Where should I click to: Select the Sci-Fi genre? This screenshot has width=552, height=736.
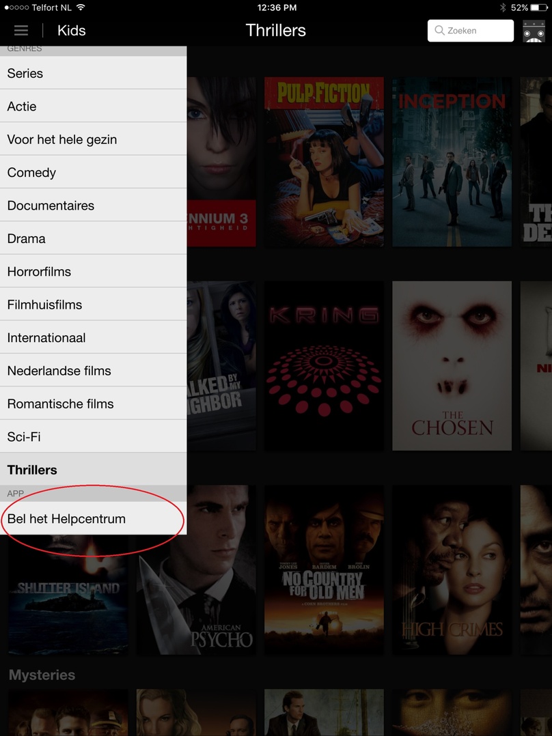click(x=93, y=436)
